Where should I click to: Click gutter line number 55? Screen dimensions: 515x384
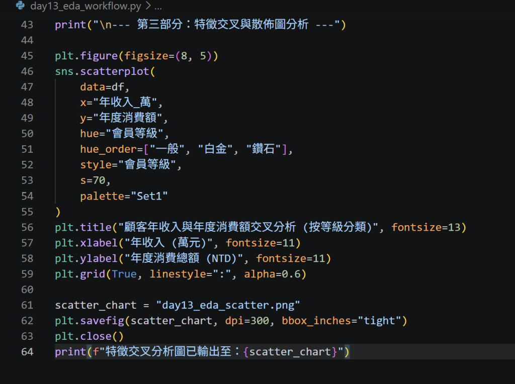point(27,212)
